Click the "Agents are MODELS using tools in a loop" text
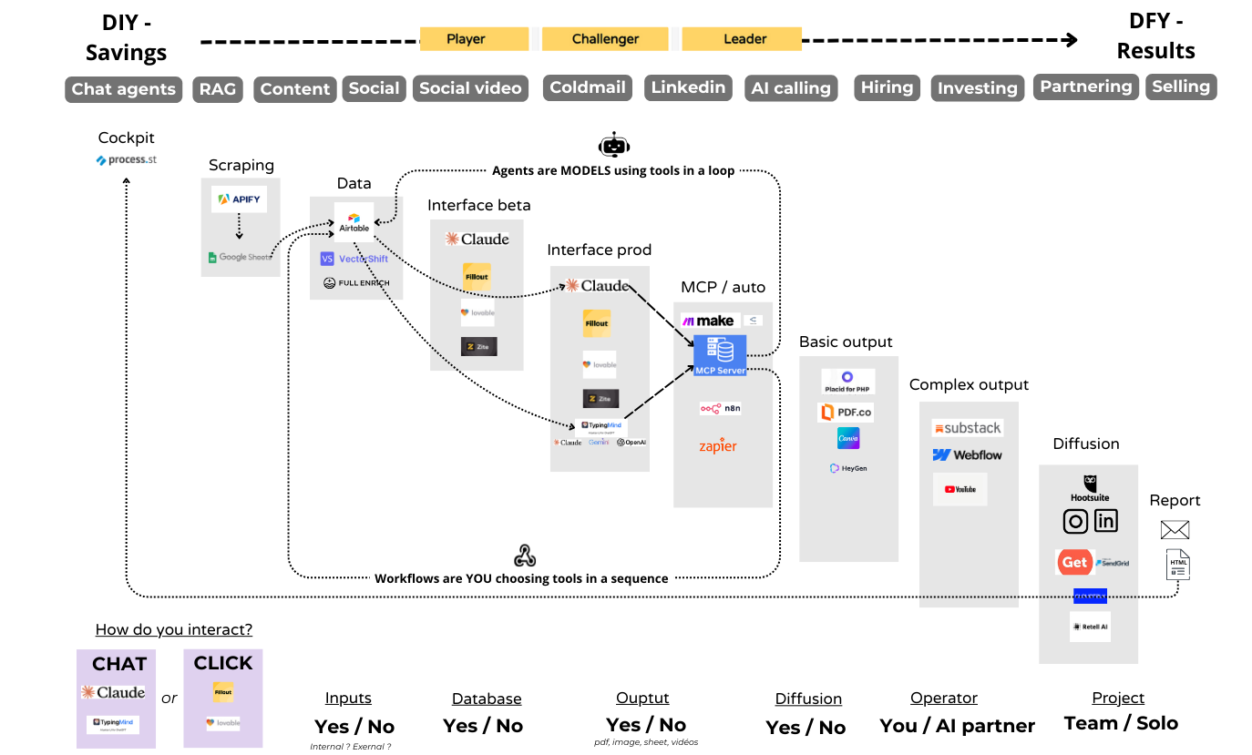Screen dimensions: 1252x755 pos(613,170)
